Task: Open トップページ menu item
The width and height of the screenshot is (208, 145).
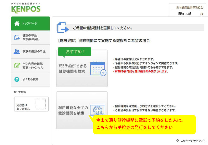Action: (x=29, y=24)
